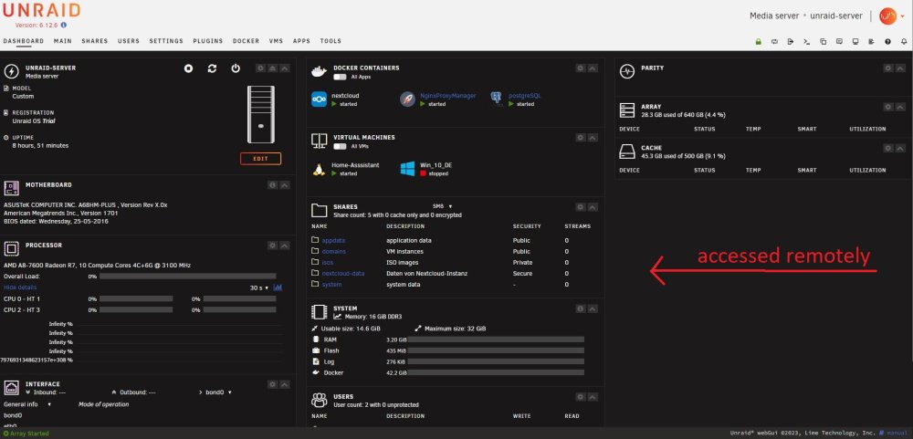This screenshot has width=913, height=439.
Task: Open the Main tab
Action: [x=62, y=41]
